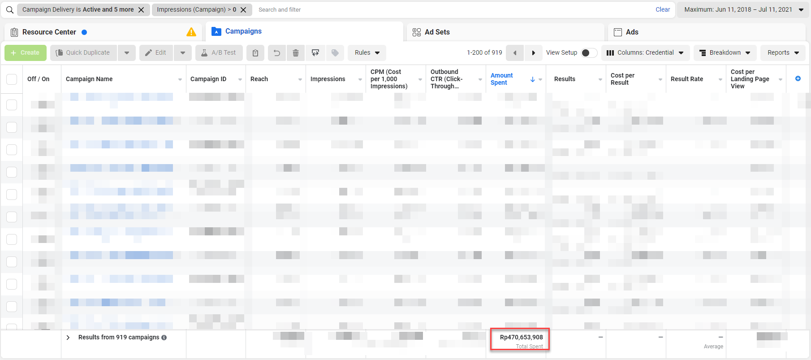Click the search magnifier icon
This screenshot has width=811, height=360.
coord(9,10)
